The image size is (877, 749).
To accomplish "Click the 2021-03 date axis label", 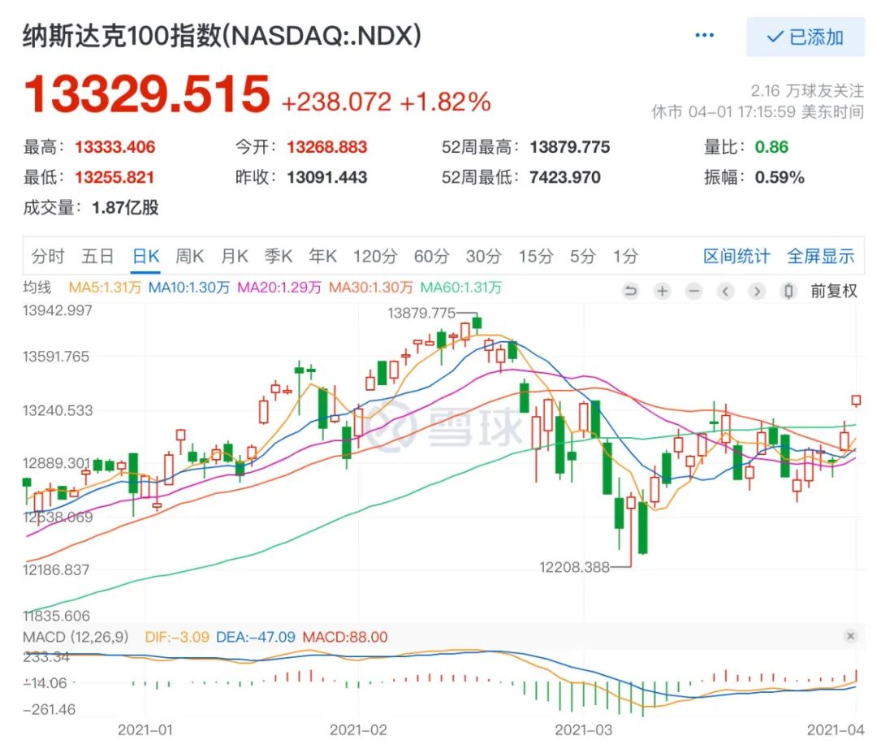I will tap(583, 730).
